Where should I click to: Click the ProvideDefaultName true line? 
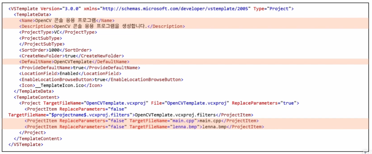pyautogui.click(x=80, y=68)
